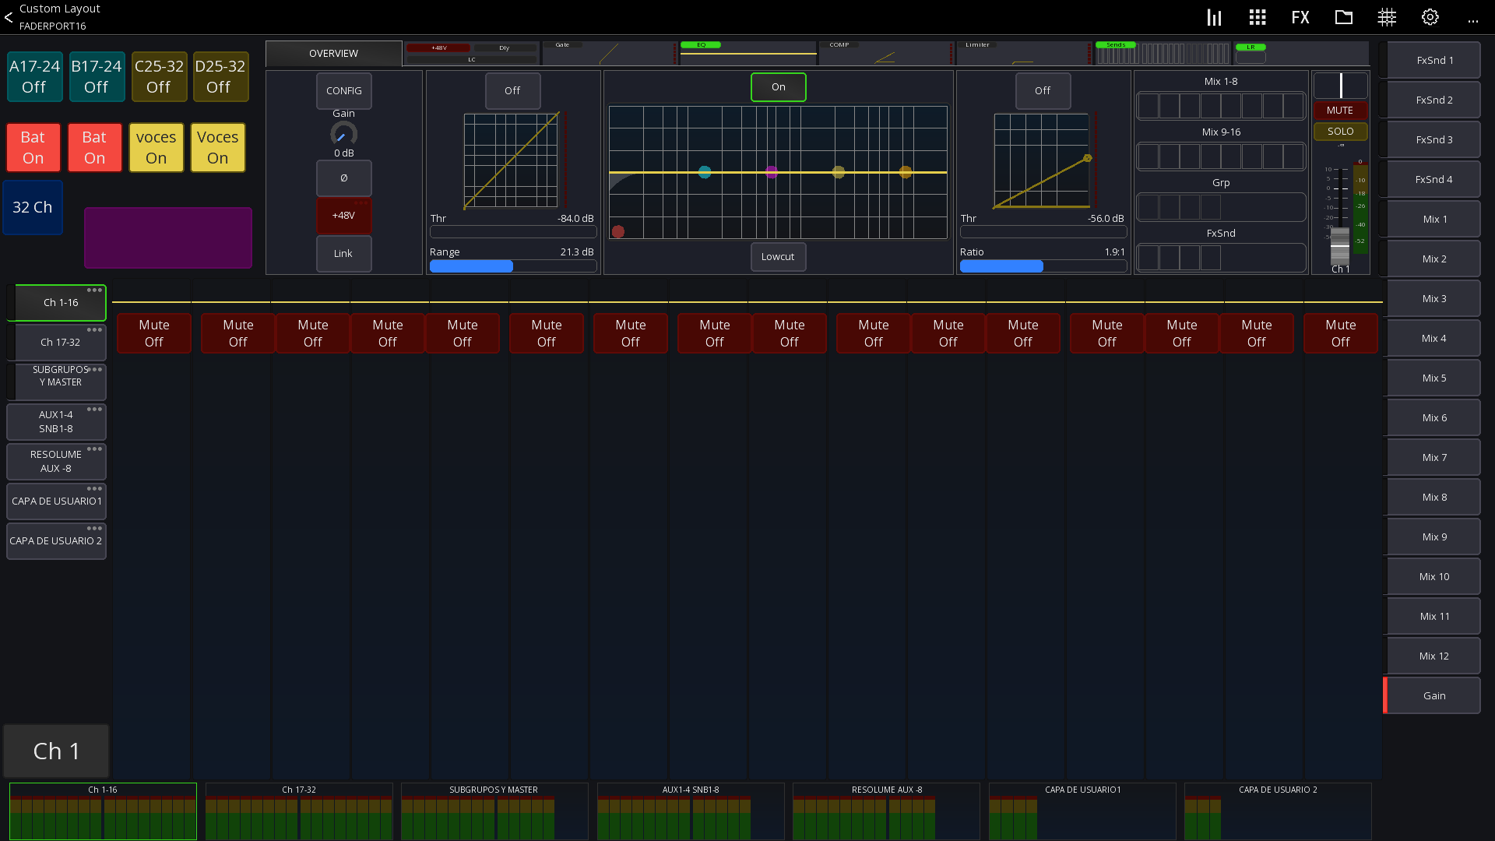The image size is (1495, 841).
Task: Select the orange high EQ band handle
Action: (906, 172)
